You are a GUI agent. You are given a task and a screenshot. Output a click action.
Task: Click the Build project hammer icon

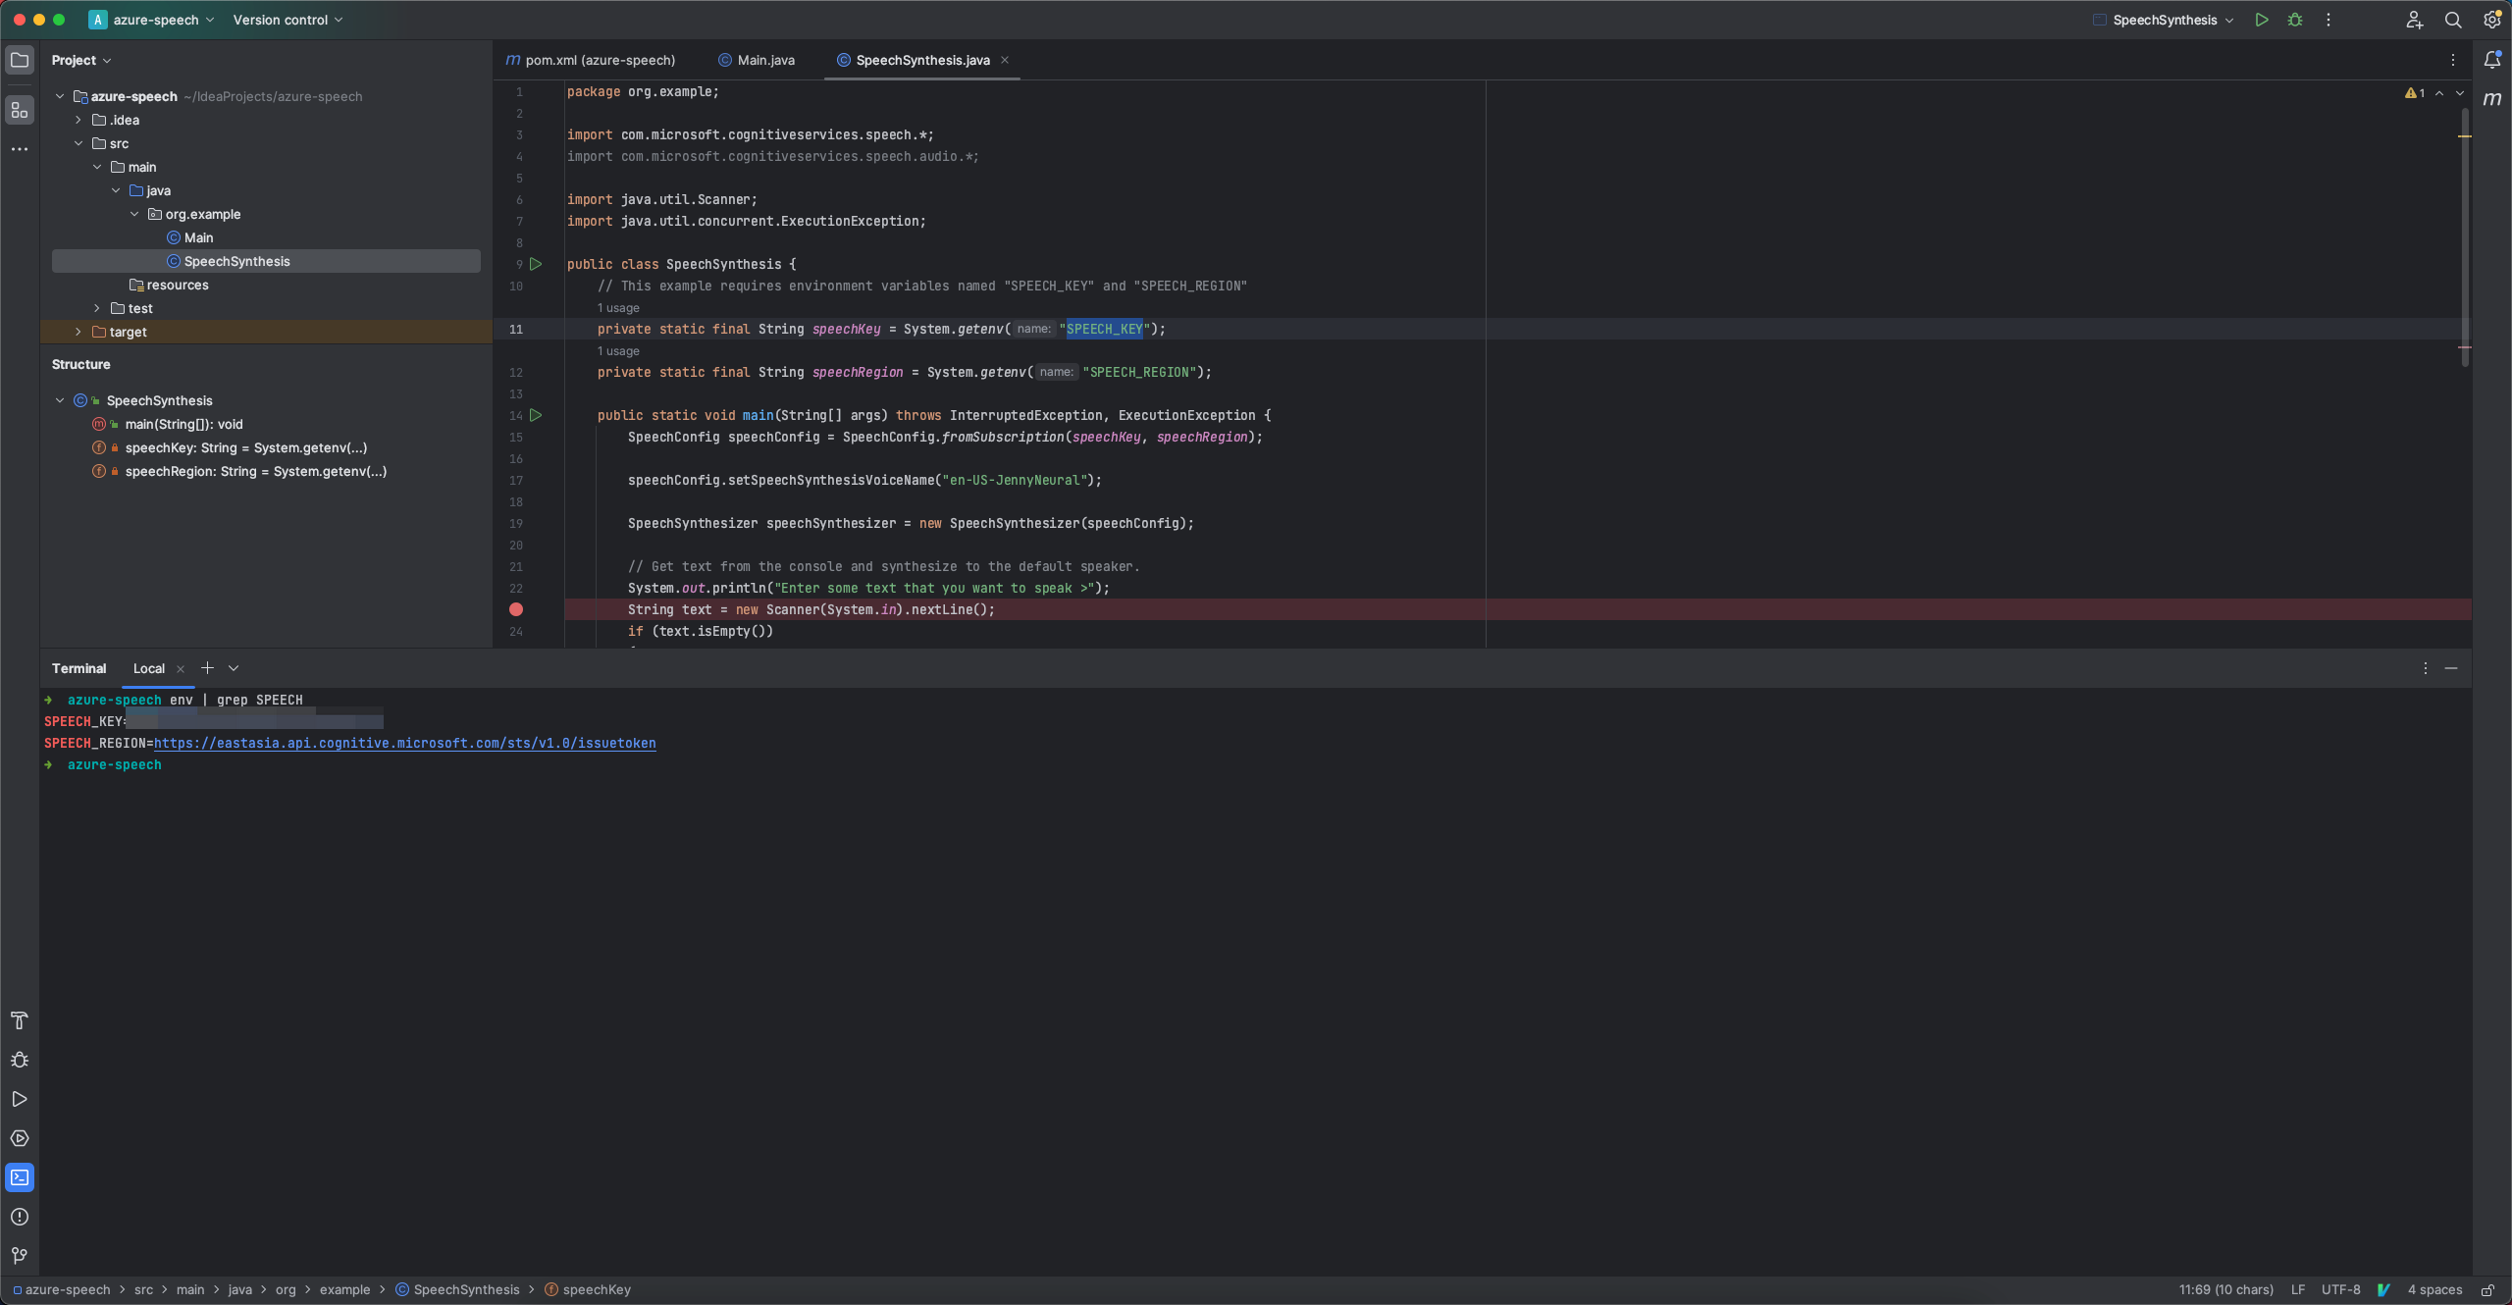point(20,1020)
